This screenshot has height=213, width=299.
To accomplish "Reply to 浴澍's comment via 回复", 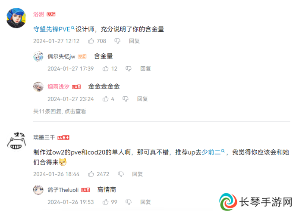I will (135, 41).
